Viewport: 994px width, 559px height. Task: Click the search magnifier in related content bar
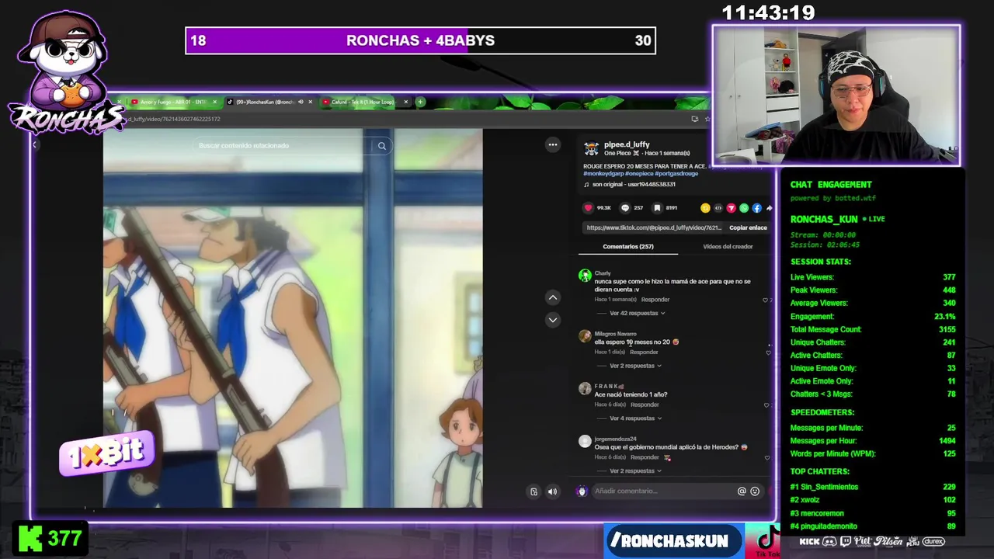click(x=382, y=145)
